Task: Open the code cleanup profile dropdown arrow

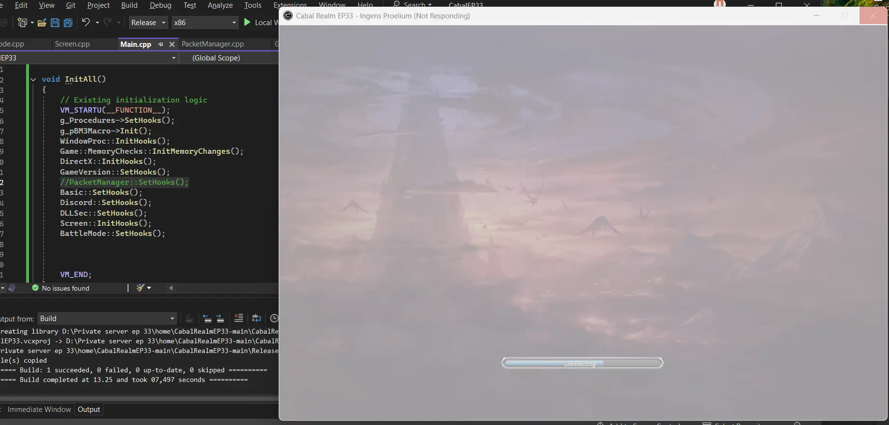Action: point(149,288)
